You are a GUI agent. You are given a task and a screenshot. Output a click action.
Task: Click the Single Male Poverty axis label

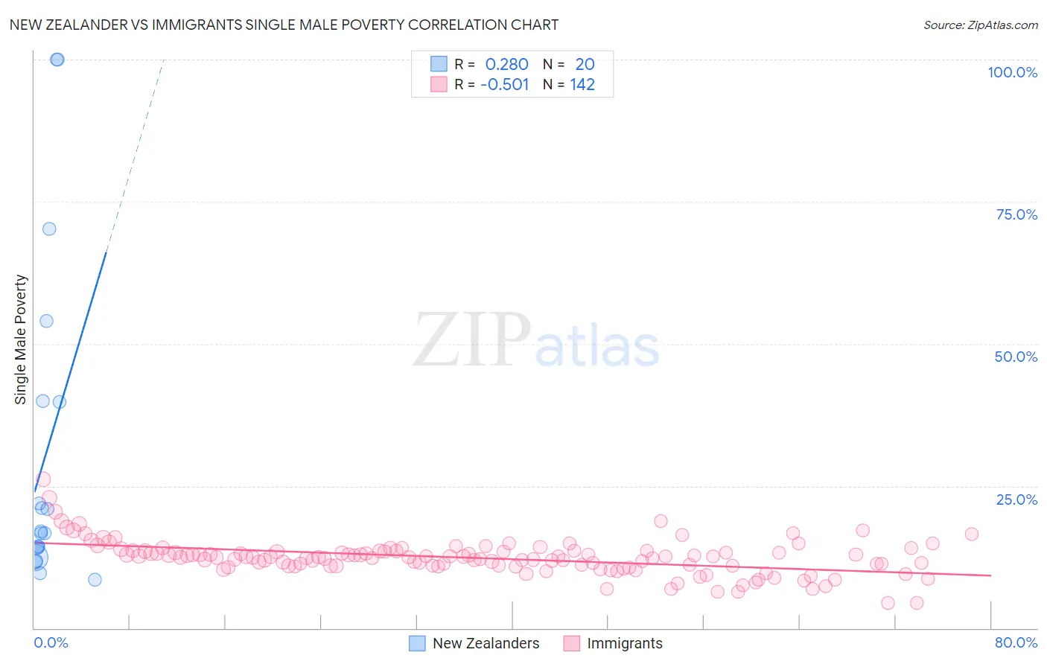point(21,339)
